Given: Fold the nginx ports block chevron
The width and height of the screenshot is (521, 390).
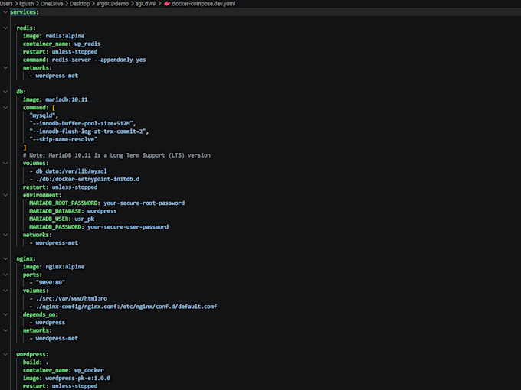Looking at the screenshot, I should (5, 275).
